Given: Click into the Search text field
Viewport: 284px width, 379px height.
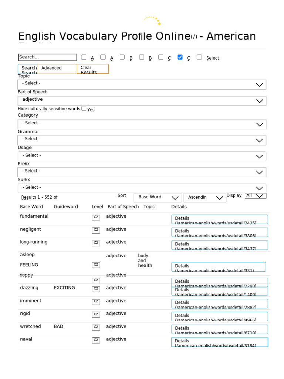Looking at the screenshot, I should (x=47, y=57).
